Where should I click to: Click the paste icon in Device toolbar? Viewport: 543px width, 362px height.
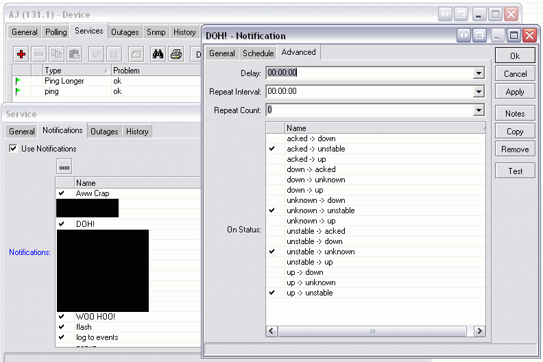75,54
